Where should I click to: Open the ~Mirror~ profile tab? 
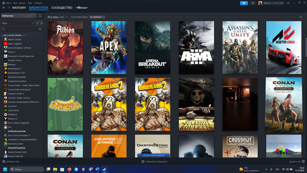[x=82, y=8]
